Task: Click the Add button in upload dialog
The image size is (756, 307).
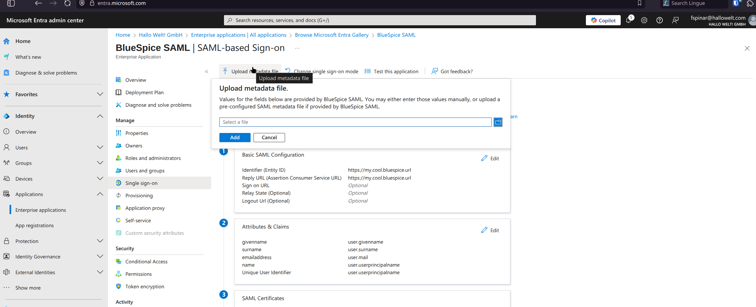Action: click(x=235, y=138)
